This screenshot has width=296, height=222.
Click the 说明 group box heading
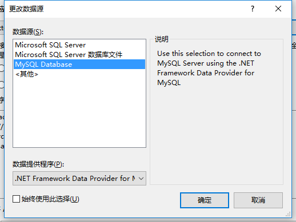pos(162,39)
